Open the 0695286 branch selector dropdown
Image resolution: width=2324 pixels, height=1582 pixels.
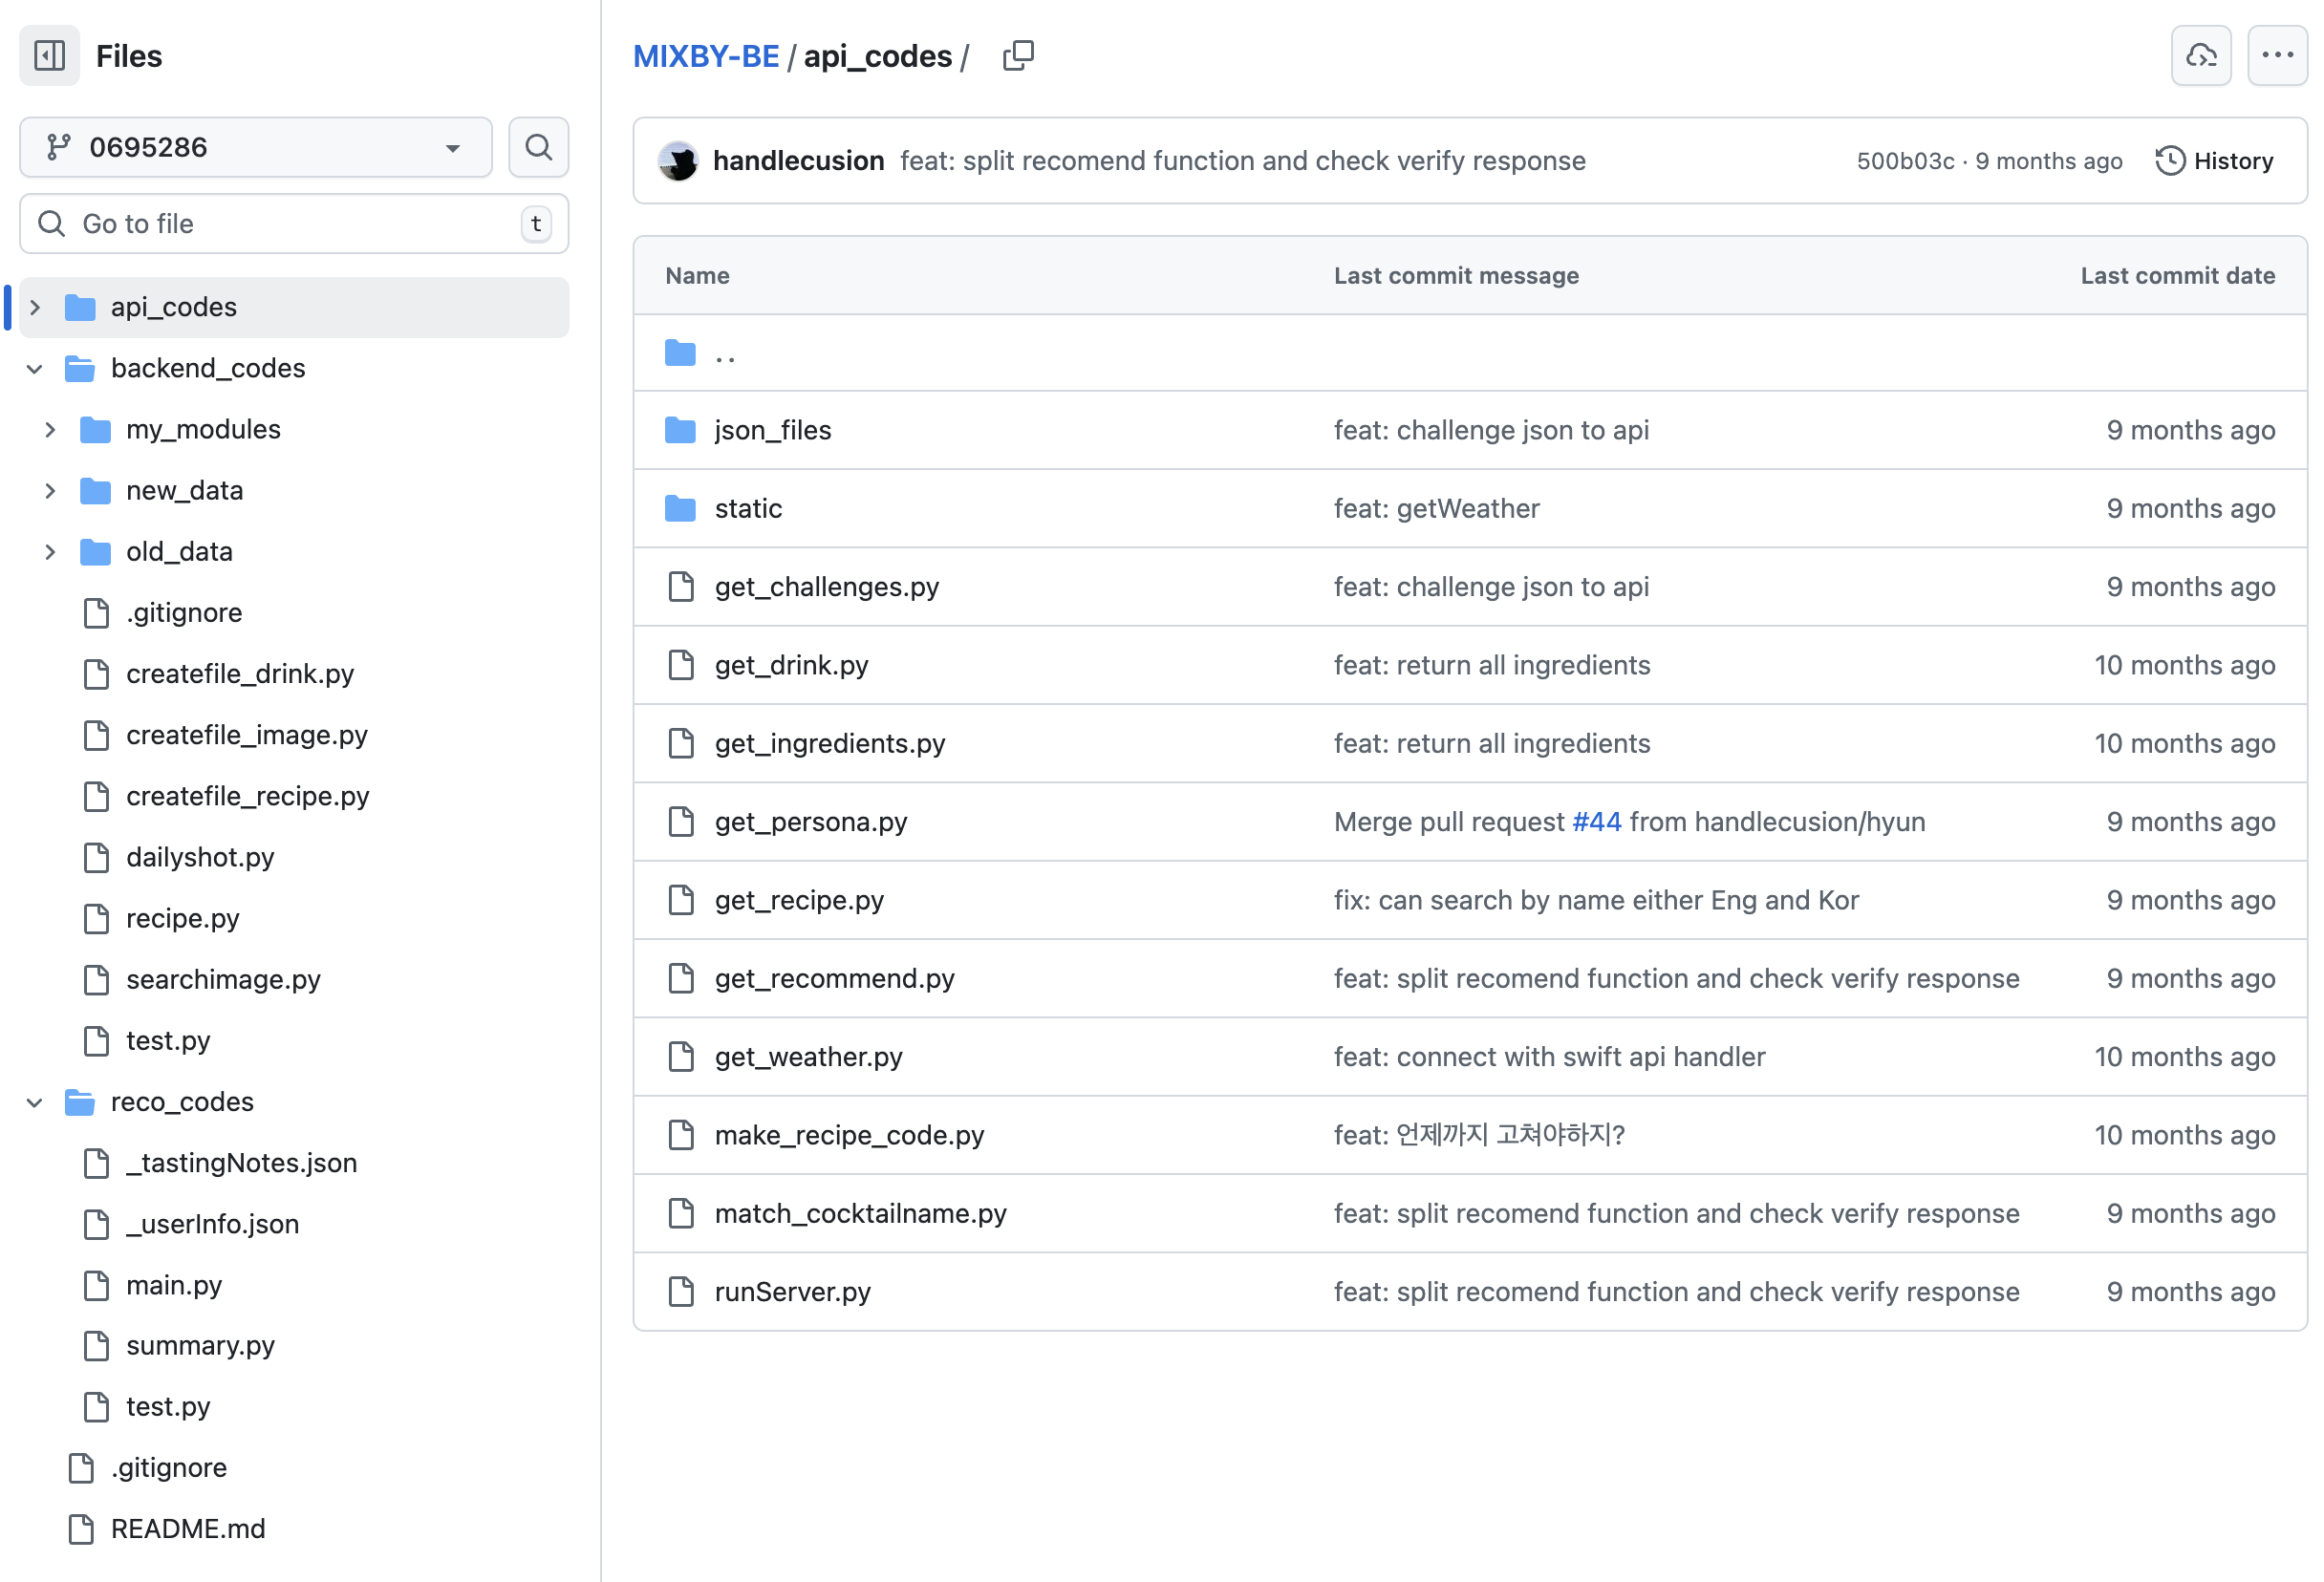255,147
